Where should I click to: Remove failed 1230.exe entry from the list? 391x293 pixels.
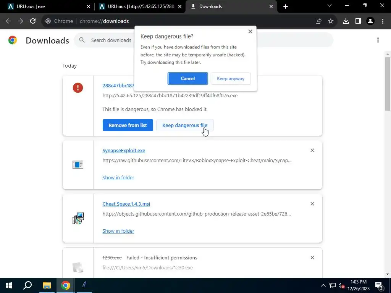312,258
